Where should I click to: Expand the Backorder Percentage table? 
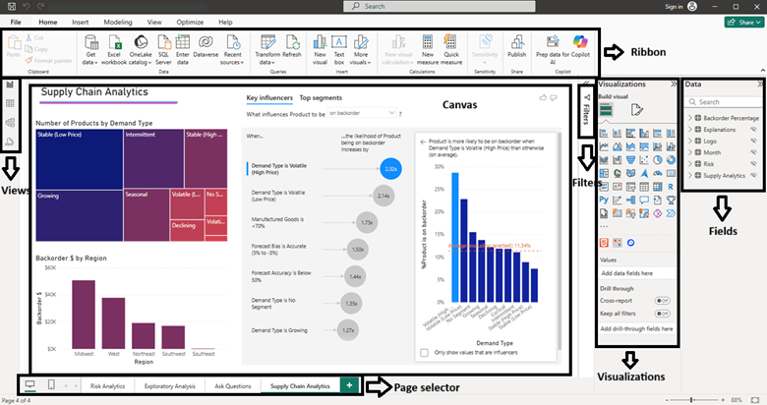690,117
